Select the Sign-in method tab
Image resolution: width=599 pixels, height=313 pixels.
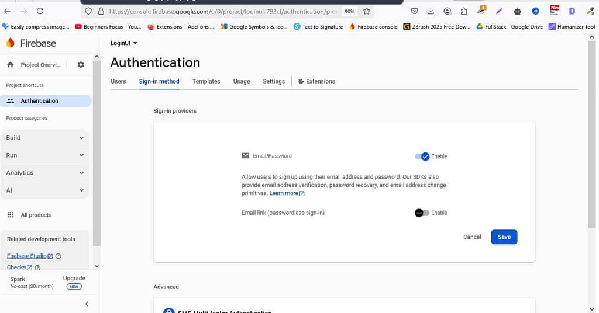[x=159, y=81]
